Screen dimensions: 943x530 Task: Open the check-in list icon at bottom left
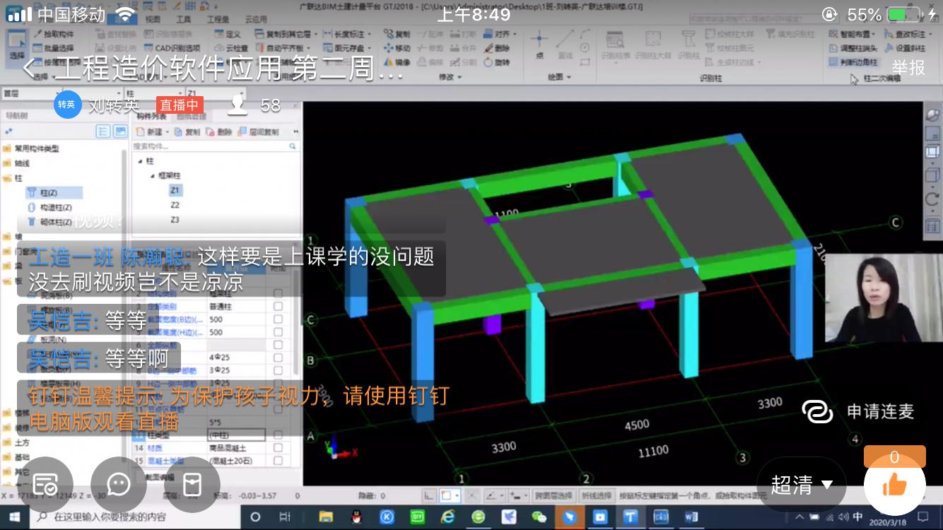click(x=45, y=484)
